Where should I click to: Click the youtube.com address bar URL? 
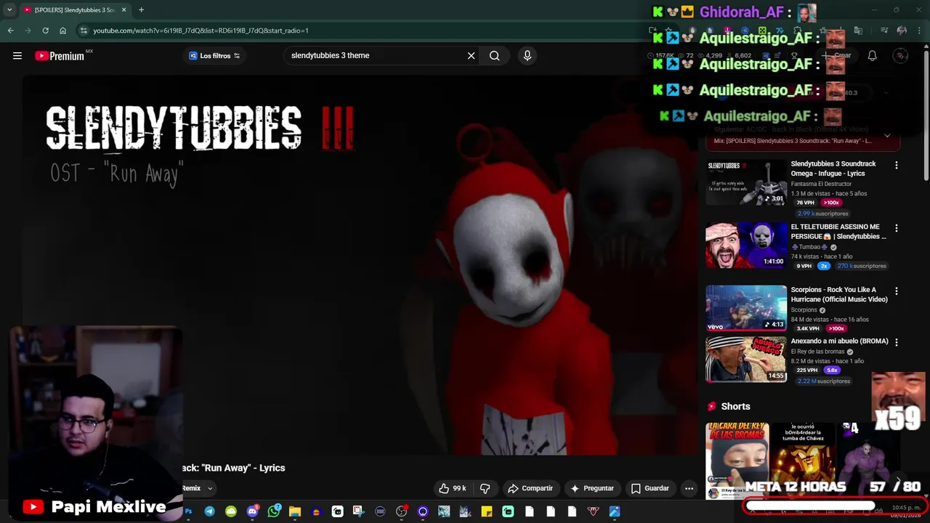click(201, 31)
